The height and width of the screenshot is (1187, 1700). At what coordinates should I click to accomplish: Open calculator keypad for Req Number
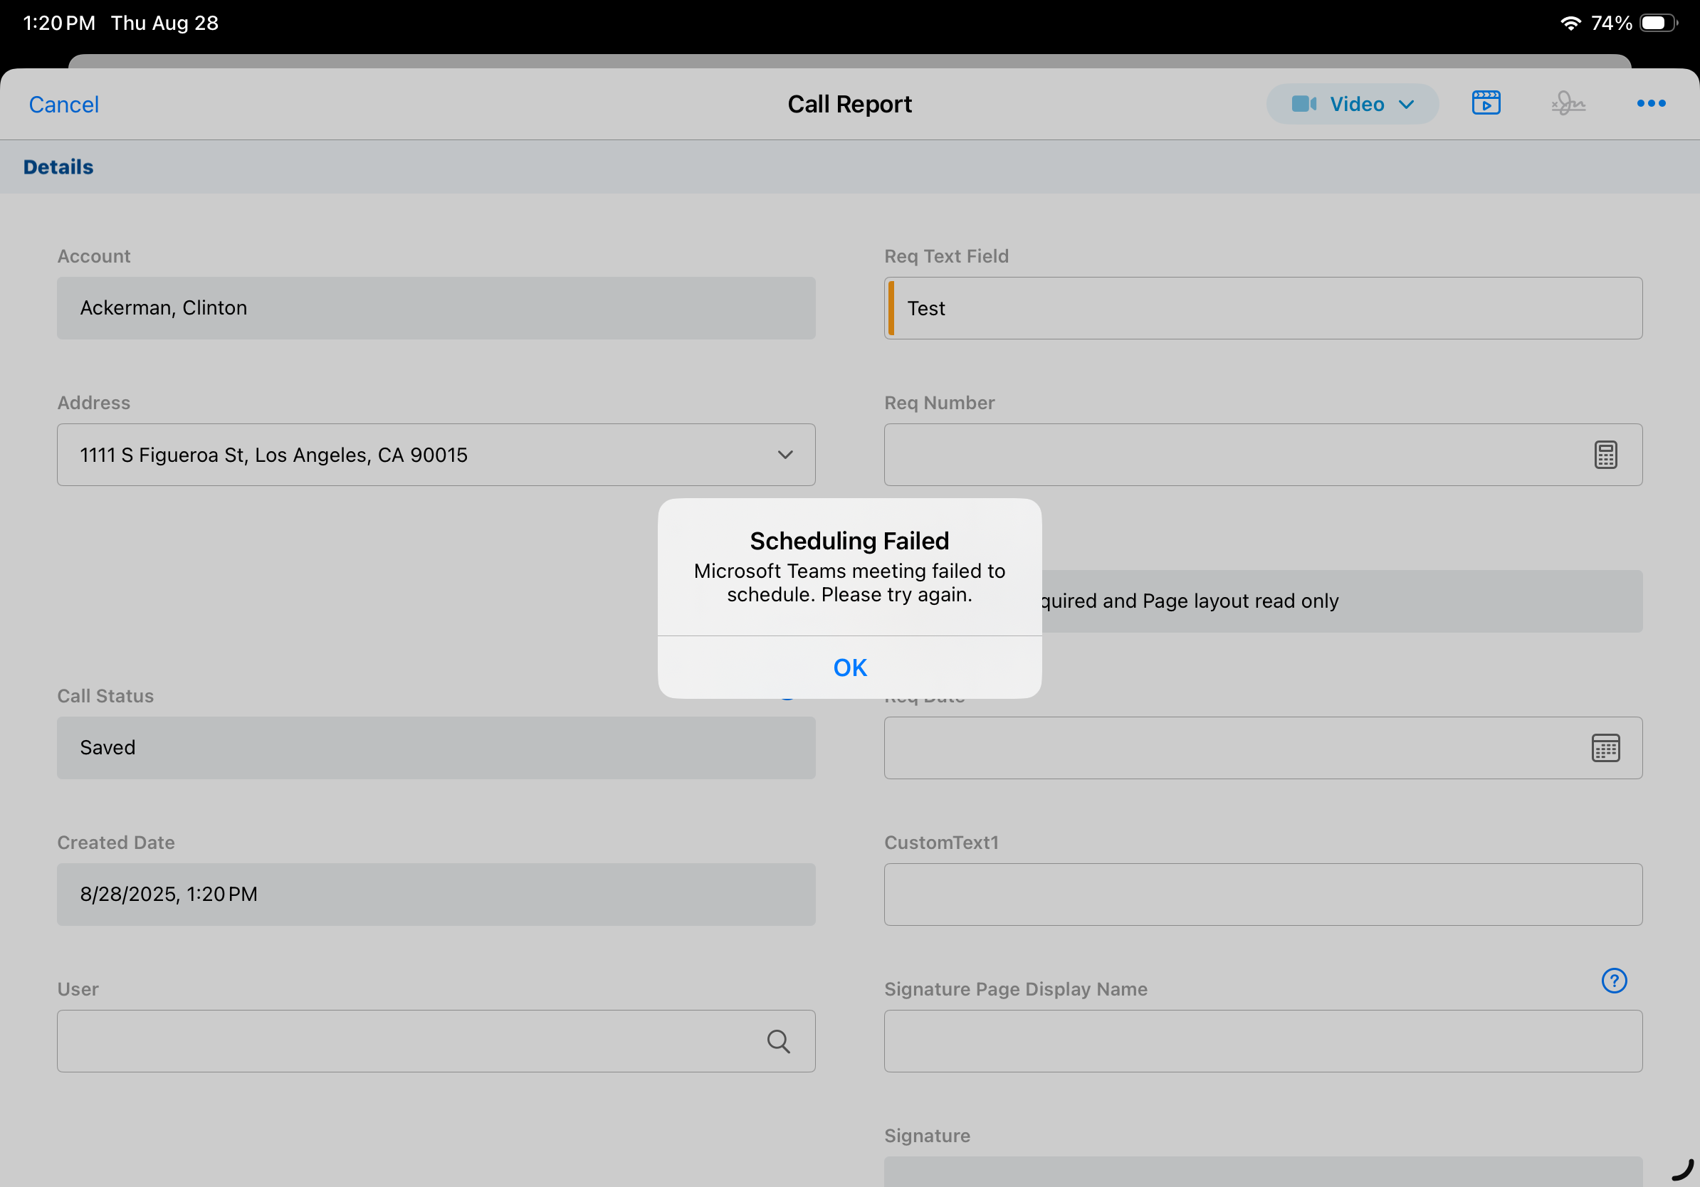[1605, 454]
